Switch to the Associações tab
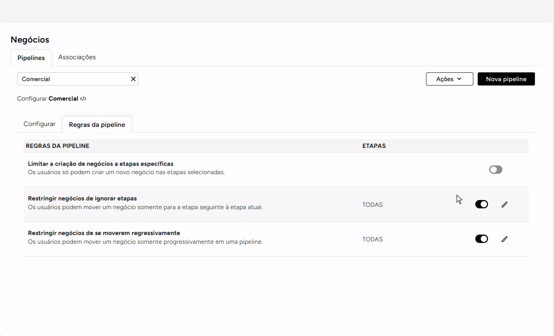Viewport: 554px width, 336px height. pos(77,57)
